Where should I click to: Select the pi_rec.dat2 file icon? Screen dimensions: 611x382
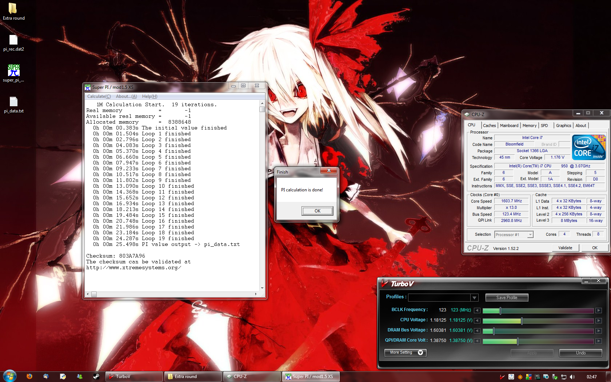point(13,40)
